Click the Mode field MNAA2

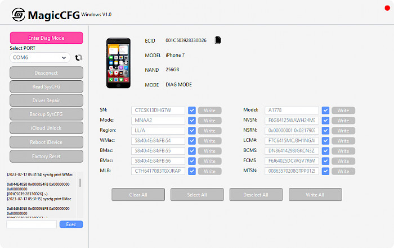[158, 121]
